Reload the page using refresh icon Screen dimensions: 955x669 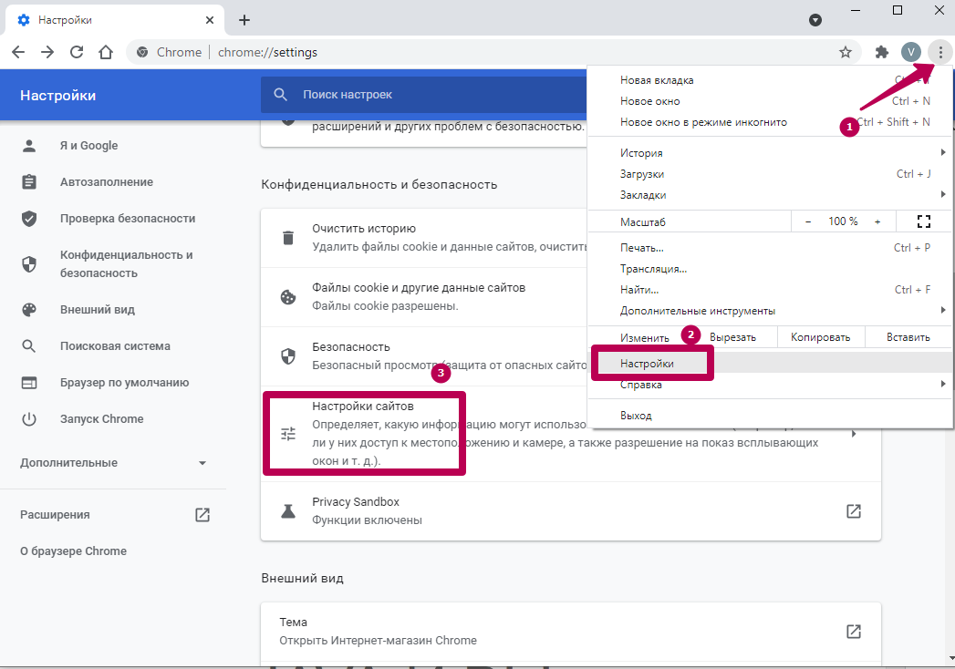tap(77, 52)
